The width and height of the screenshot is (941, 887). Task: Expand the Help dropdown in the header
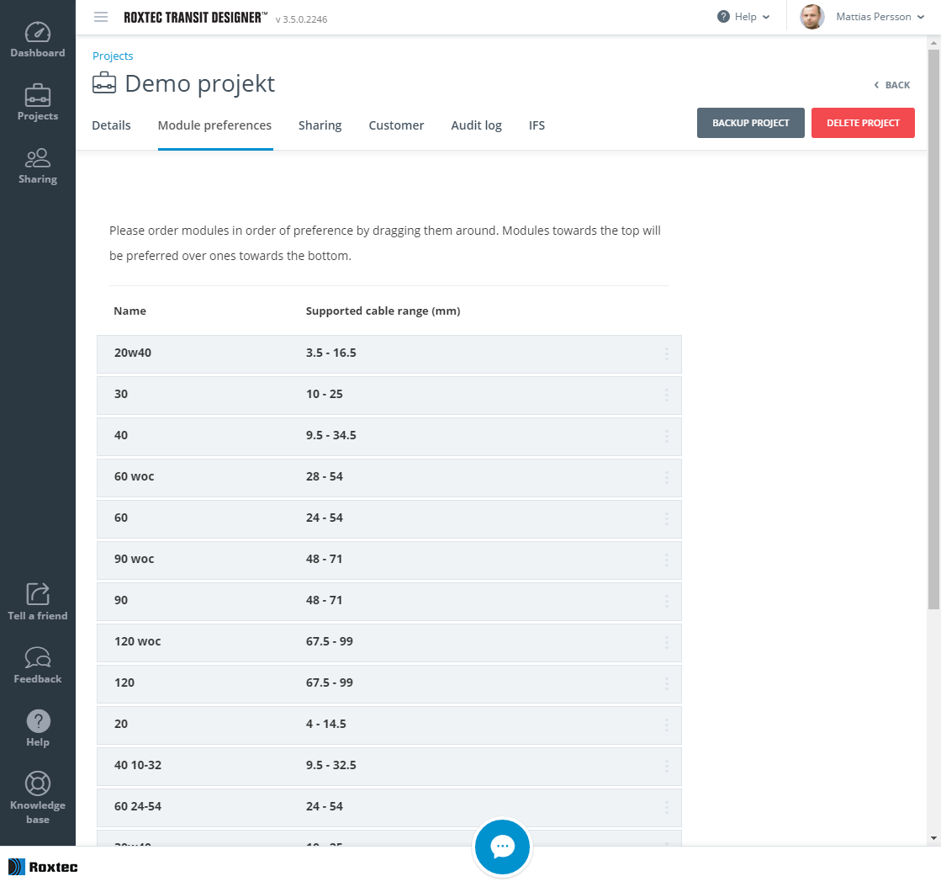point(744,17)
